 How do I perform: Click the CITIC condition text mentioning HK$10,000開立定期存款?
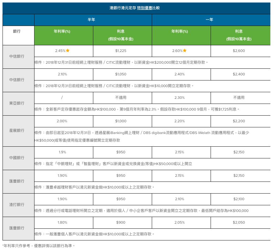[x=114, y=86]
